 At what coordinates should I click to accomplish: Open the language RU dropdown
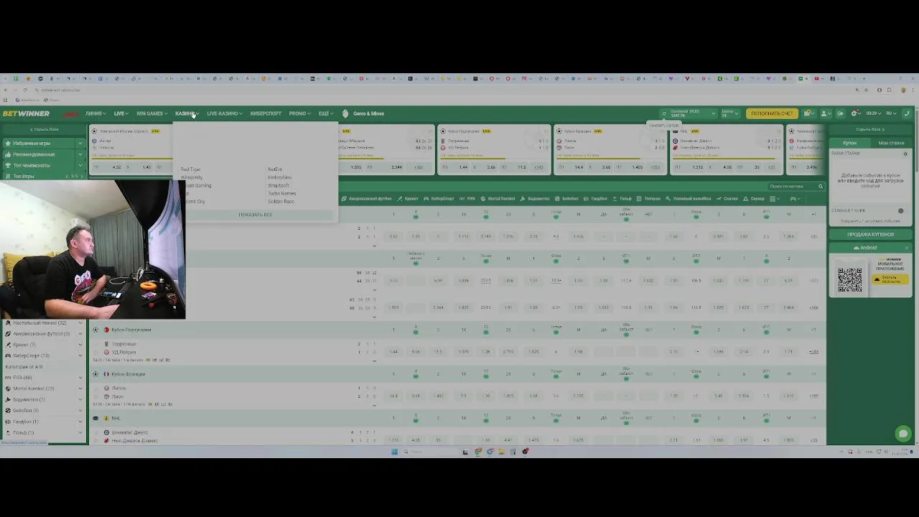pyautogui.click(x=891, y=113)
